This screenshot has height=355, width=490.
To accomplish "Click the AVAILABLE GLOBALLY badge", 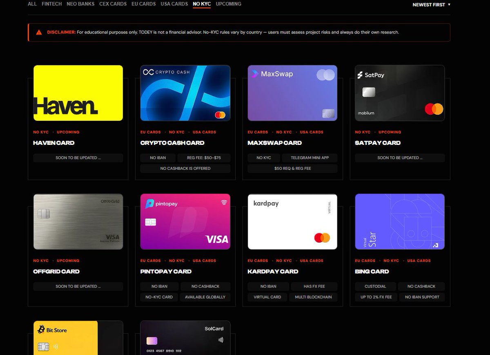I will (205, 297).
